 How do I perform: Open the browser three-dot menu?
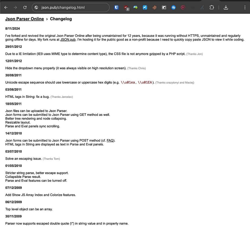[x=245, y=8]
